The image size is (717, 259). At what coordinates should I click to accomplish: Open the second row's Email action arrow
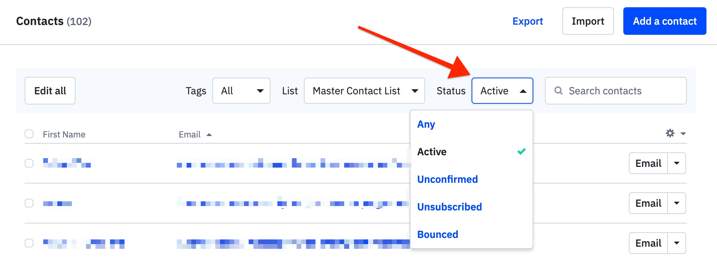point(677,203)
